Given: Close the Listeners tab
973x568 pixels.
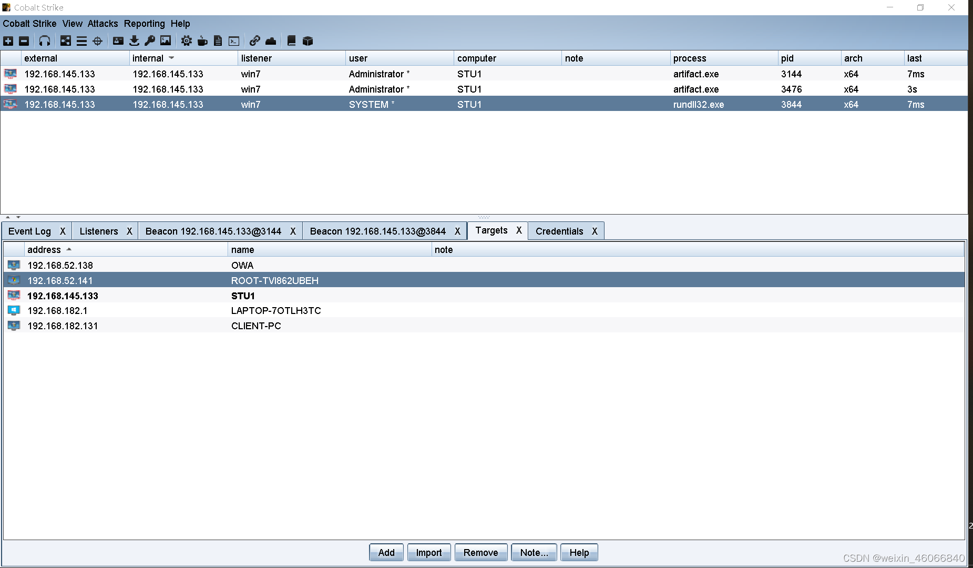Looking at the screenshot, I should click(x=129, y=231).
